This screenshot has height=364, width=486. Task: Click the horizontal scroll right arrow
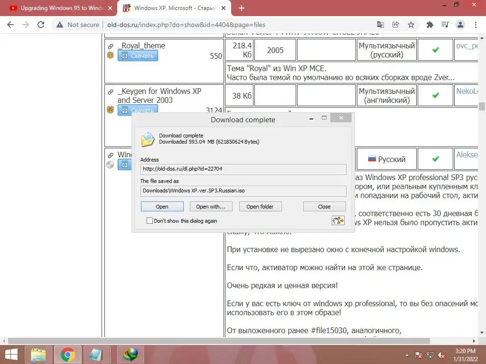point(474,341)
